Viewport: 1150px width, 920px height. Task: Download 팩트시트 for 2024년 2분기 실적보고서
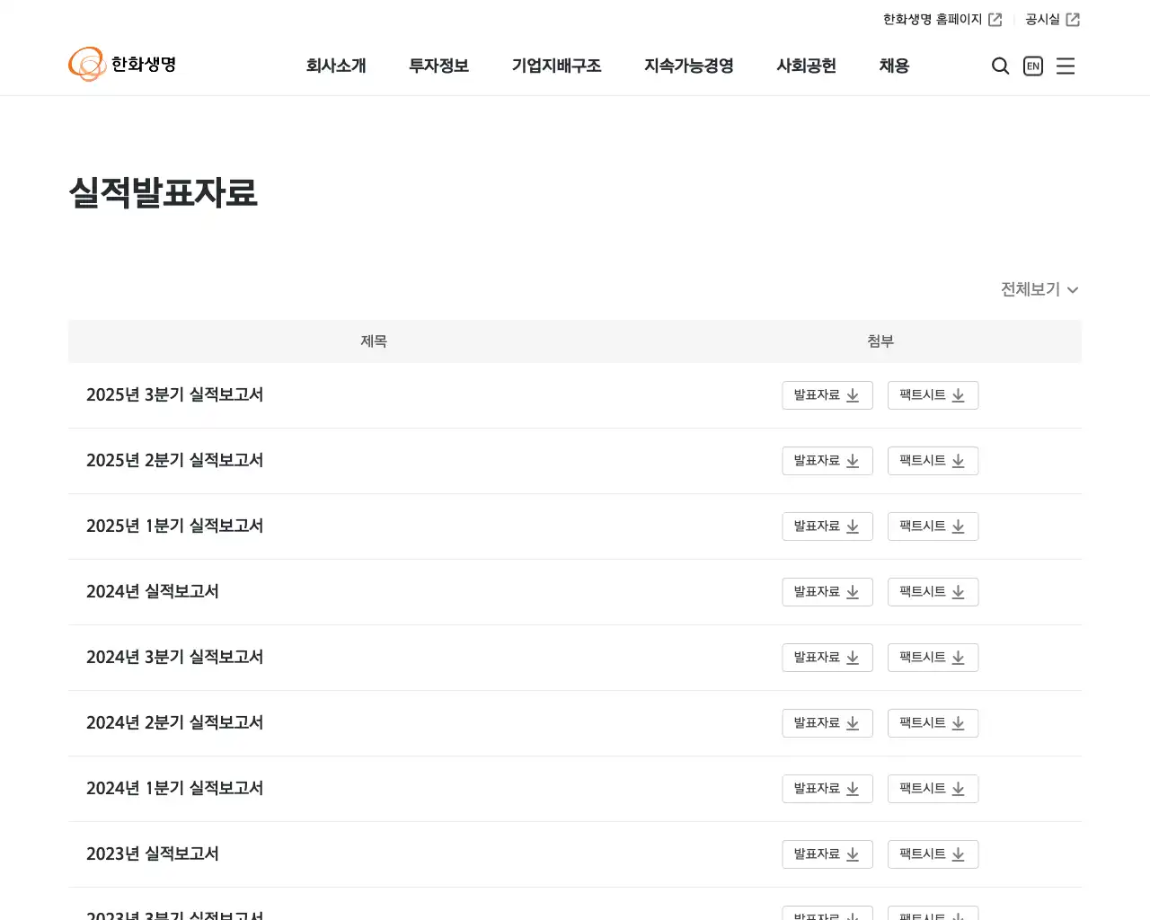933,723
